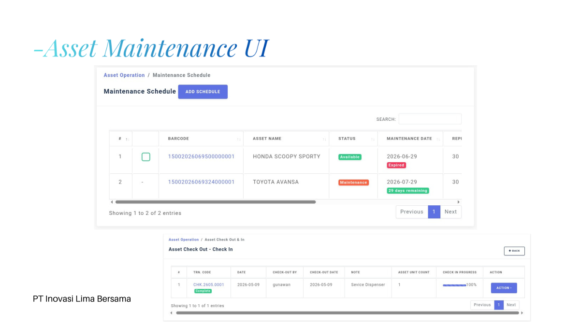580x326 pixels.
Task: Click the orange Maintenance status badge
Action: (353, 183)
